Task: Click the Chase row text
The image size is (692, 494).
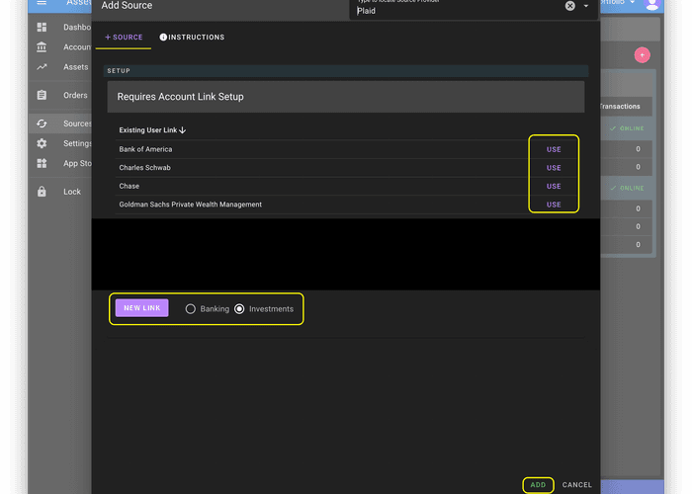Action: pos(130,186)
